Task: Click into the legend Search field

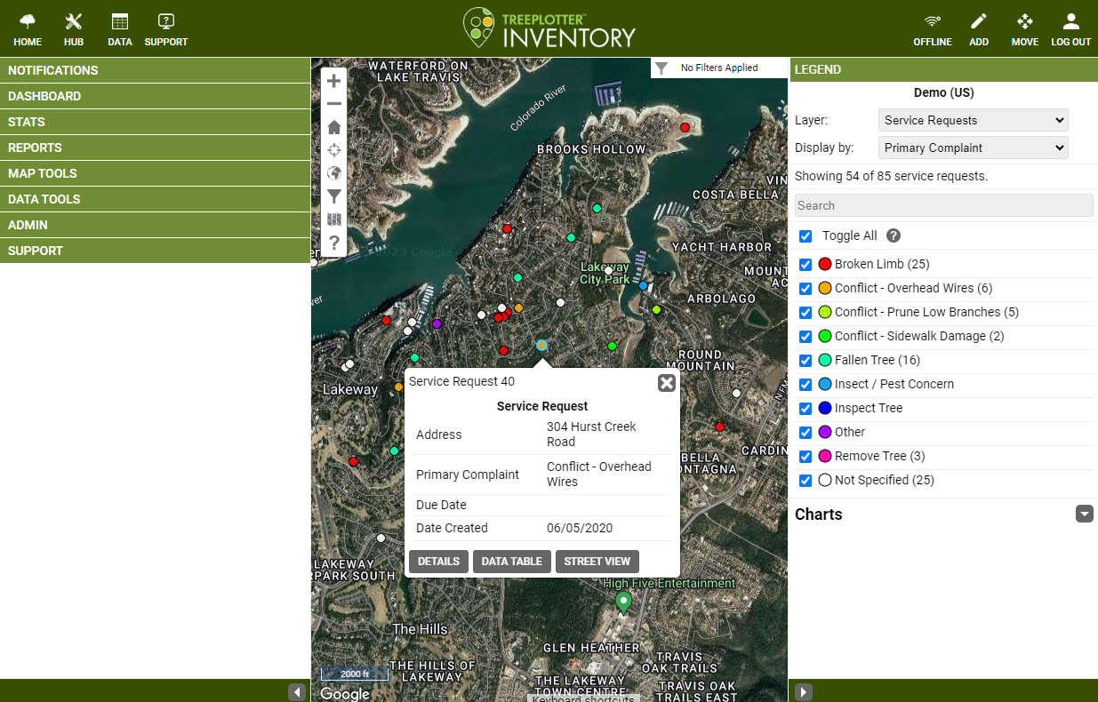Action: click(943, 205)
